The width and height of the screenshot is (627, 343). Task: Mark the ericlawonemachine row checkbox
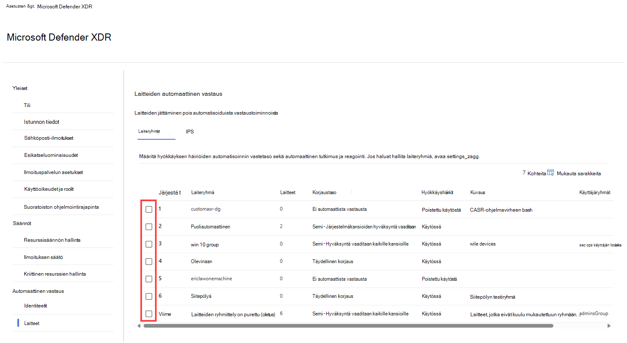point(149,279)
